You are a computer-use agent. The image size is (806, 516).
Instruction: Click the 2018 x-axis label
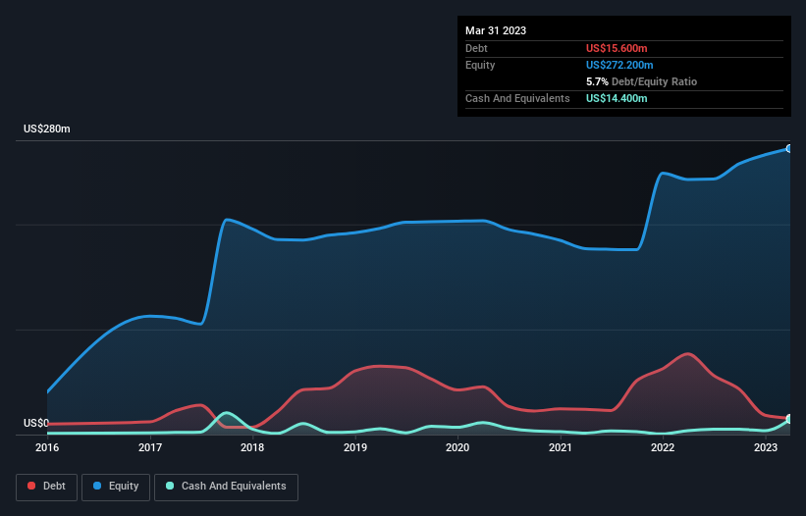pyautogui.click(x=252, y=447)
